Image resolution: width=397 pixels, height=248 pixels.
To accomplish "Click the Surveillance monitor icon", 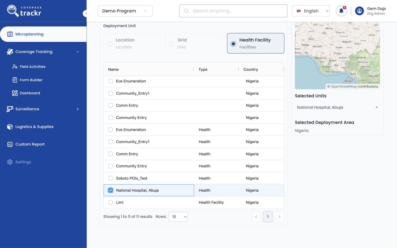I will [x=10, y=109].
